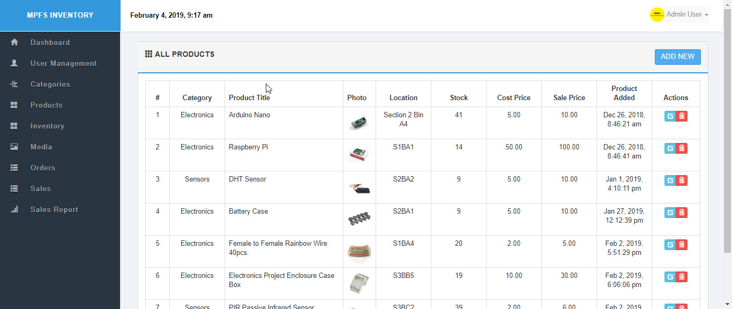Click the edit icon for Arduino Nano

pos(670,116)
